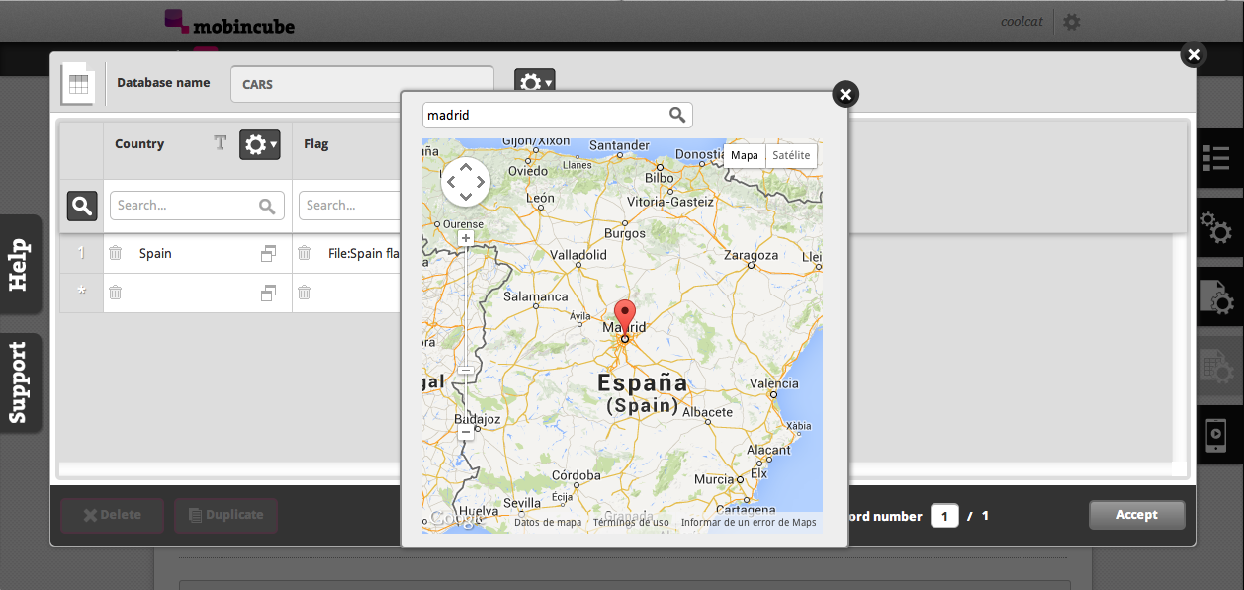Click Albacete on the map

(x=708, y=412)
